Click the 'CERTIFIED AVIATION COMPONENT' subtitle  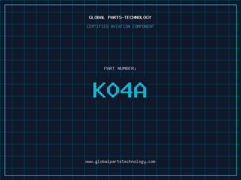pyautogui.click(x=120, y=26)
